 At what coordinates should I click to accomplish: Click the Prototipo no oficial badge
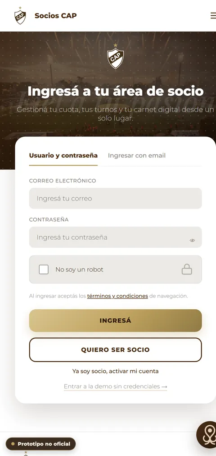[40, 444]
